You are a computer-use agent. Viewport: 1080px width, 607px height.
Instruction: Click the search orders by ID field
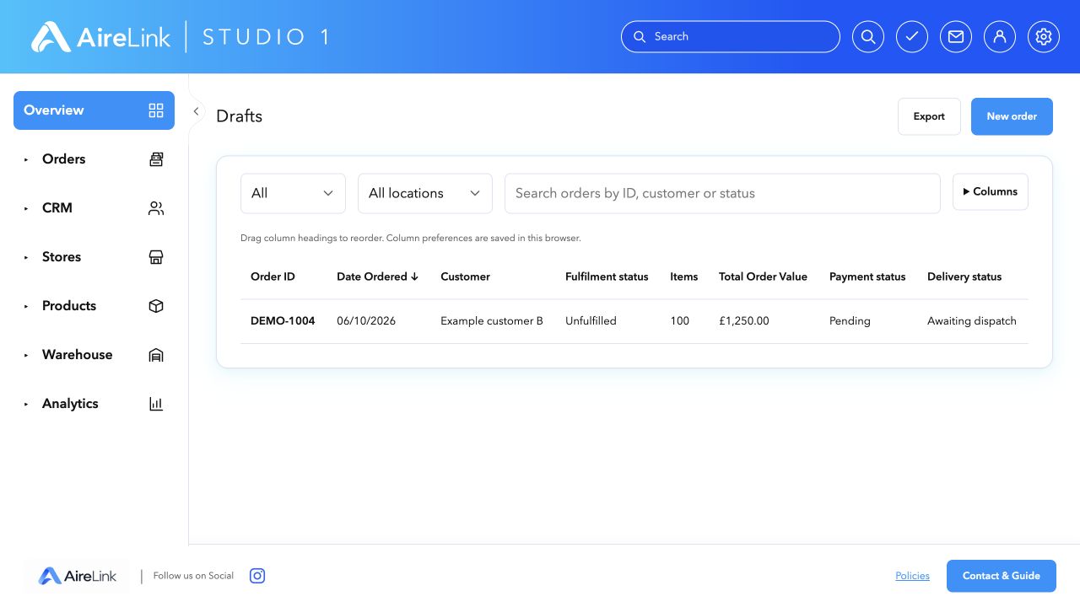click(722, 194)
